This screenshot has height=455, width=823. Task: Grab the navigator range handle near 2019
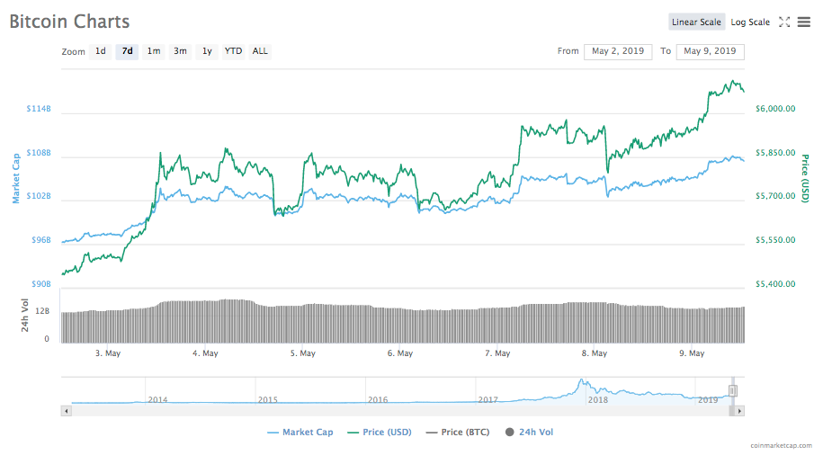tap(733, 390)
